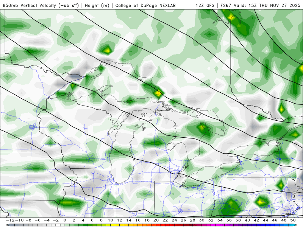Click the '12' color scale label
The image size is (303, 227).
coord(120,220)
